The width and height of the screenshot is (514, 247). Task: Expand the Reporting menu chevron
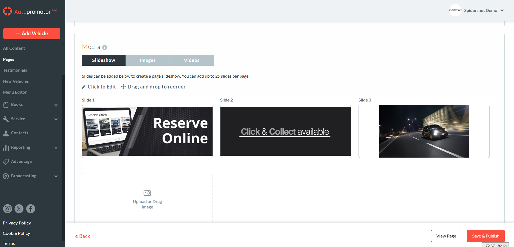[56, 148]
